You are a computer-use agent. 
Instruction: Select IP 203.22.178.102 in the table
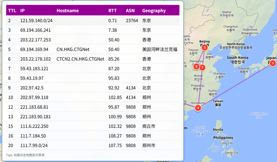(35, 59)
